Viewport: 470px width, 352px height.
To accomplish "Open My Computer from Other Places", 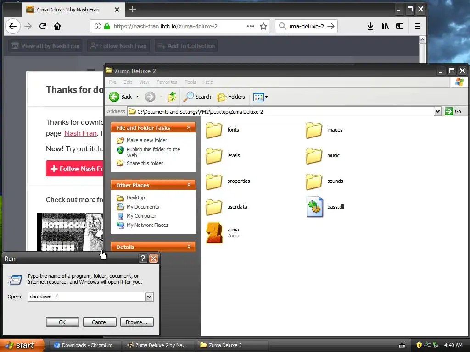I will (141, 216).
